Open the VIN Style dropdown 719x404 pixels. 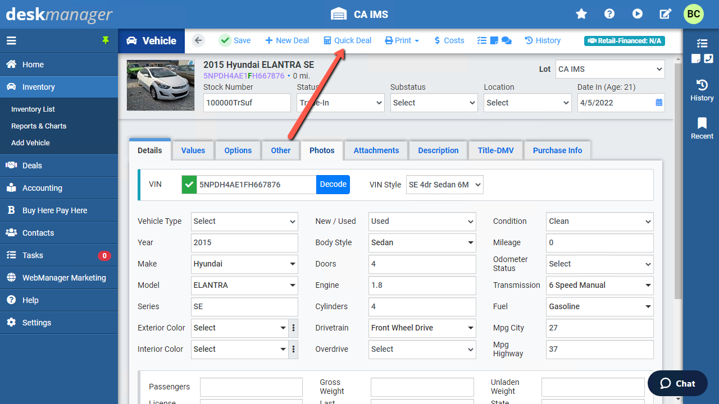[x=445, y=185]
